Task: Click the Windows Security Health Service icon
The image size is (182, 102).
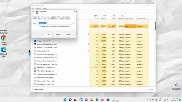Action: click(x=35, y=48)
